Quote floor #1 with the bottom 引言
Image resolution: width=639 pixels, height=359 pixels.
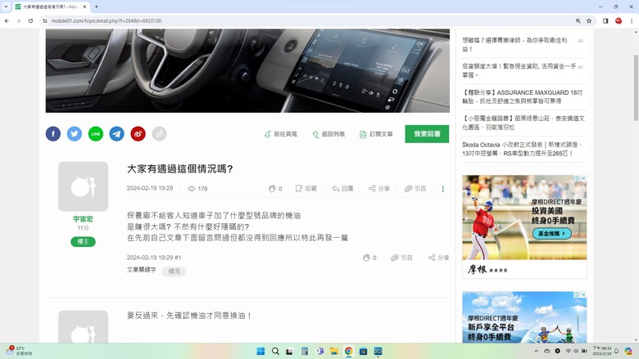401,258
